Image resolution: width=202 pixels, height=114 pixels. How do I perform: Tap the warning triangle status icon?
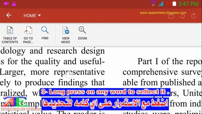click(x=14, y=4)
